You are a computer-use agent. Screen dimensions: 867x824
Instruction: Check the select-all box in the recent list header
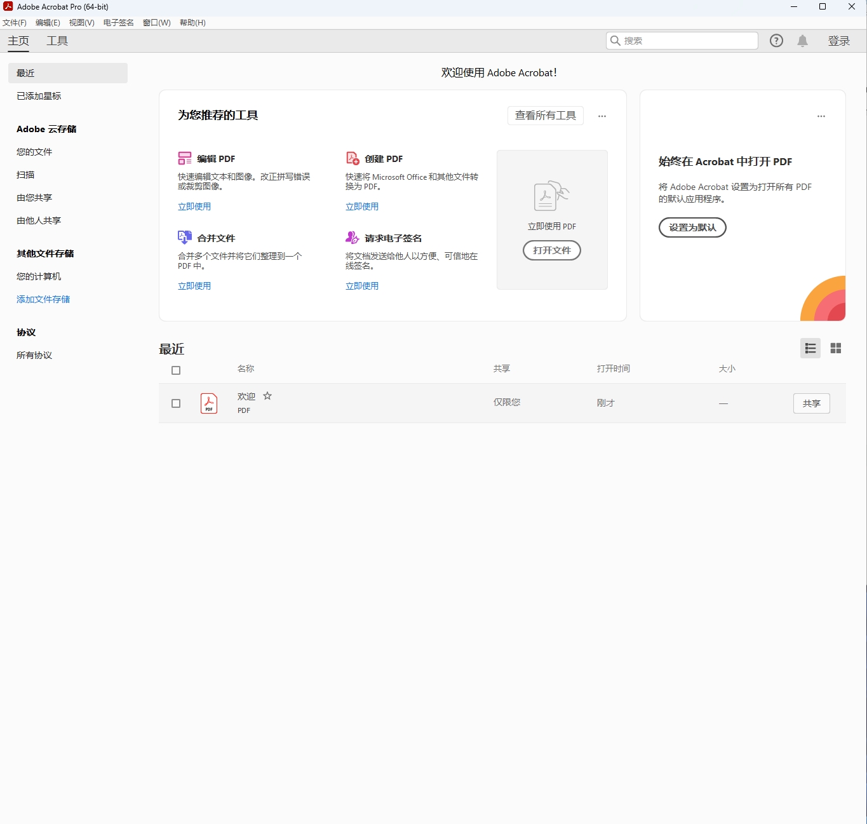(176, 370)
